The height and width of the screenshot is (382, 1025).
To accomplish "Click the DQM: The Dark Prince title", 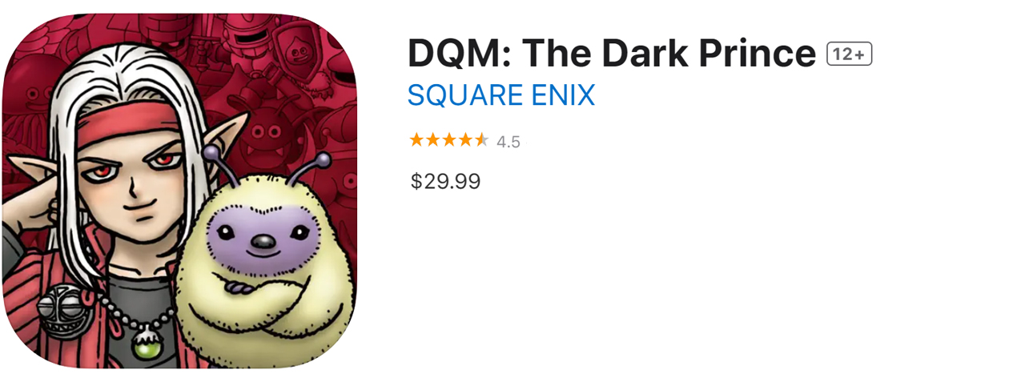I will [612, 54].
